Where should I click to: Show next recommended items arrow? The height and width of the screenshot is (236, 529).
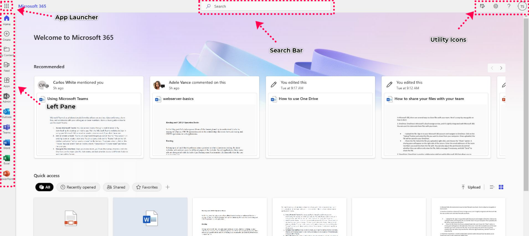coord(501,68)
